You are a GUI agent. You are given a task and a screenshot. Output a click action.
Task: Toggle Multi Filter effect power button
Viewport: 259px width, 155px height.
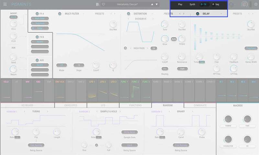pyautogui.click(x=60, y=14)
